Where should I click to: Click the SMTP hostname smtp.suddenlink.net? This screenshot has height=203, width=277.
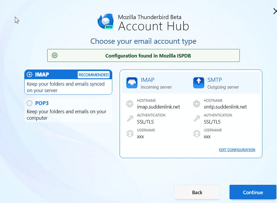[x=225, y=107]
